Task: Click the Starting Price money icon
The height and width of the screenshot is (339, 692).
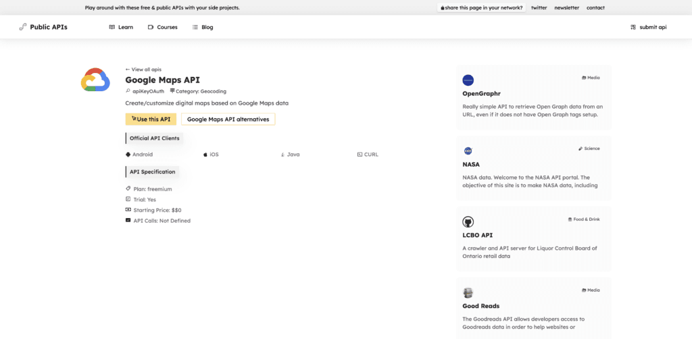Action: coord(128,209)
